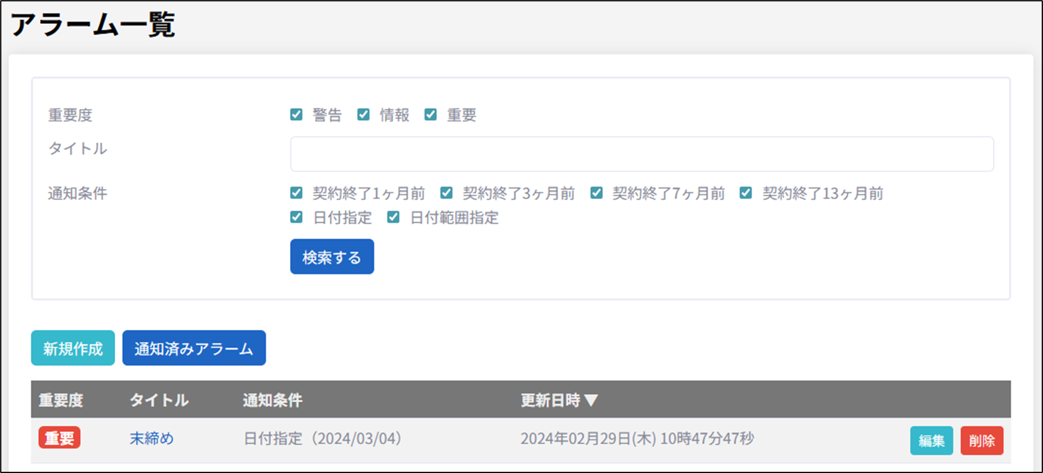Click the 重要度 table column header
This screenshot has width=1043, height=473.
61,400
